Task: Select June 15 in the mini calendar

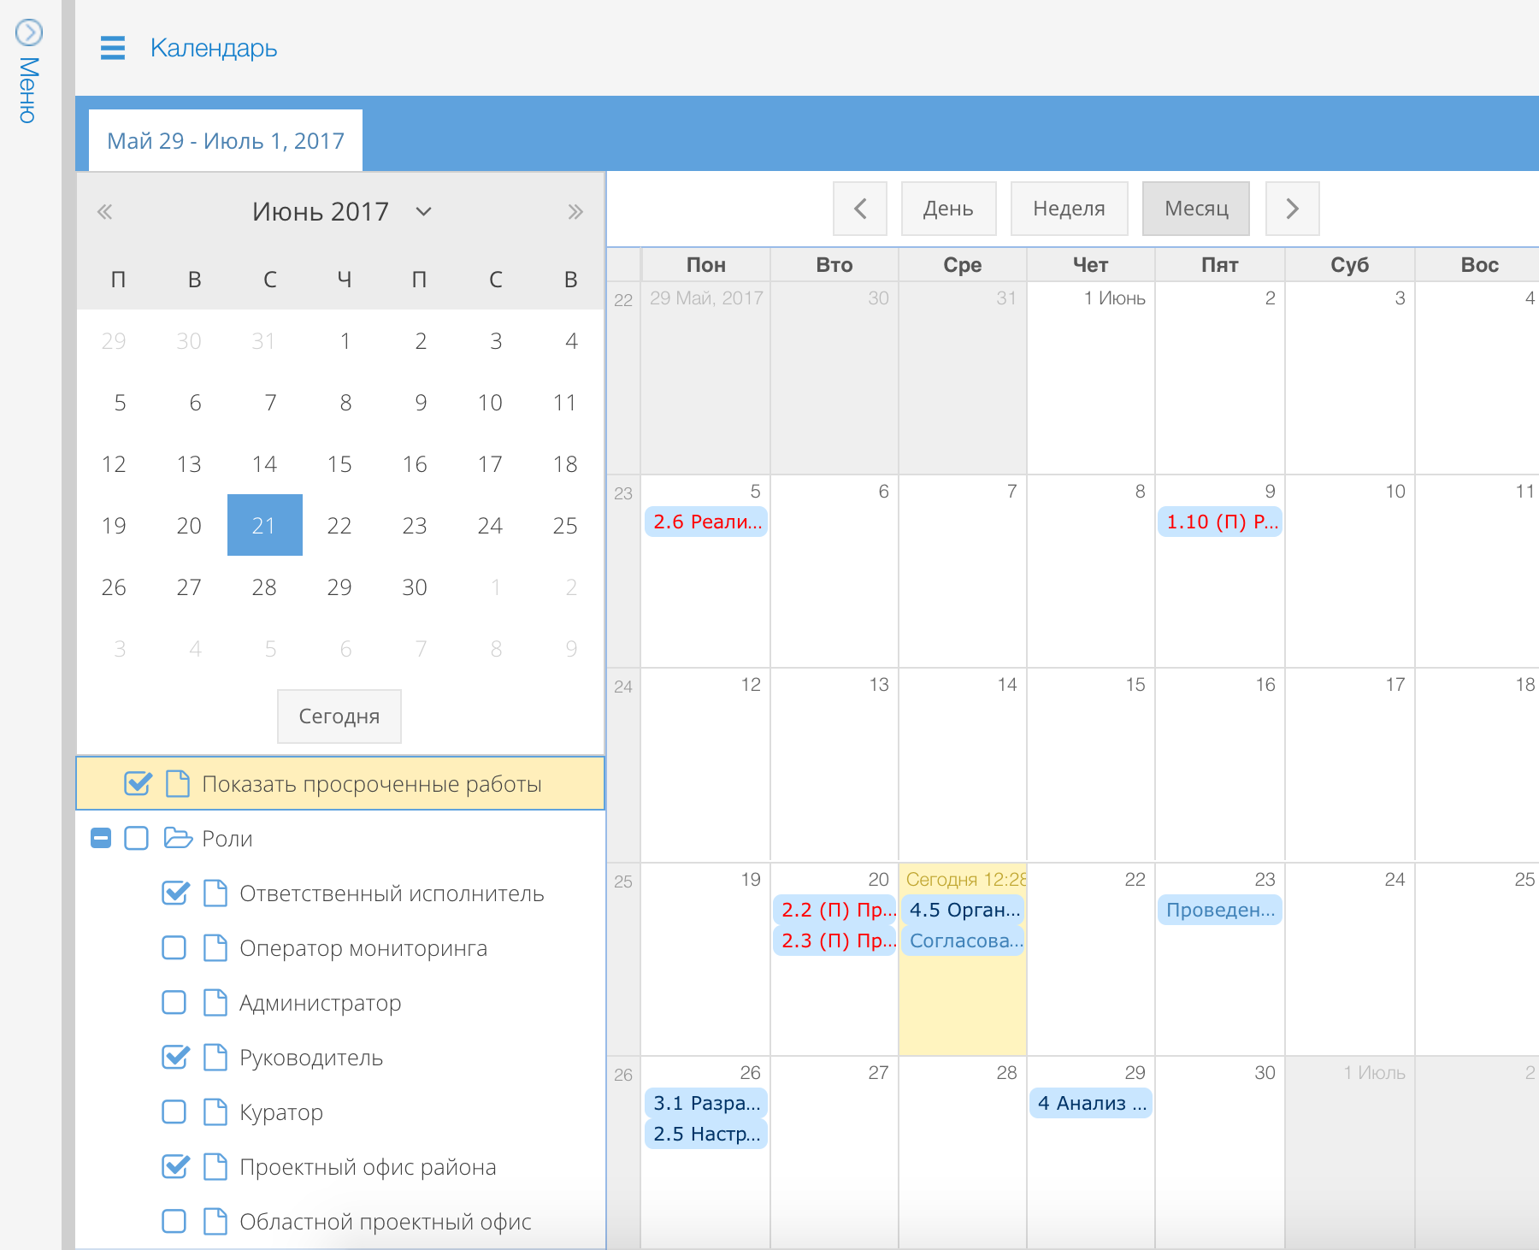Action: click(x=339, y=464)
